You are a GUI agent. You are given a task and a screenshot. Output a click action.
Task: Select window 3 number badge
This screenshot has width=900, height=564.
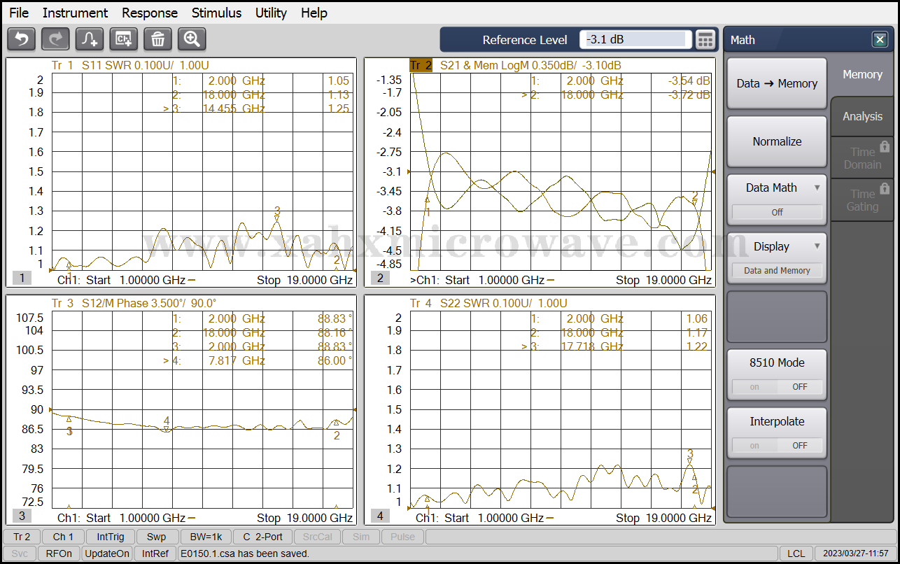click(22, 516)
